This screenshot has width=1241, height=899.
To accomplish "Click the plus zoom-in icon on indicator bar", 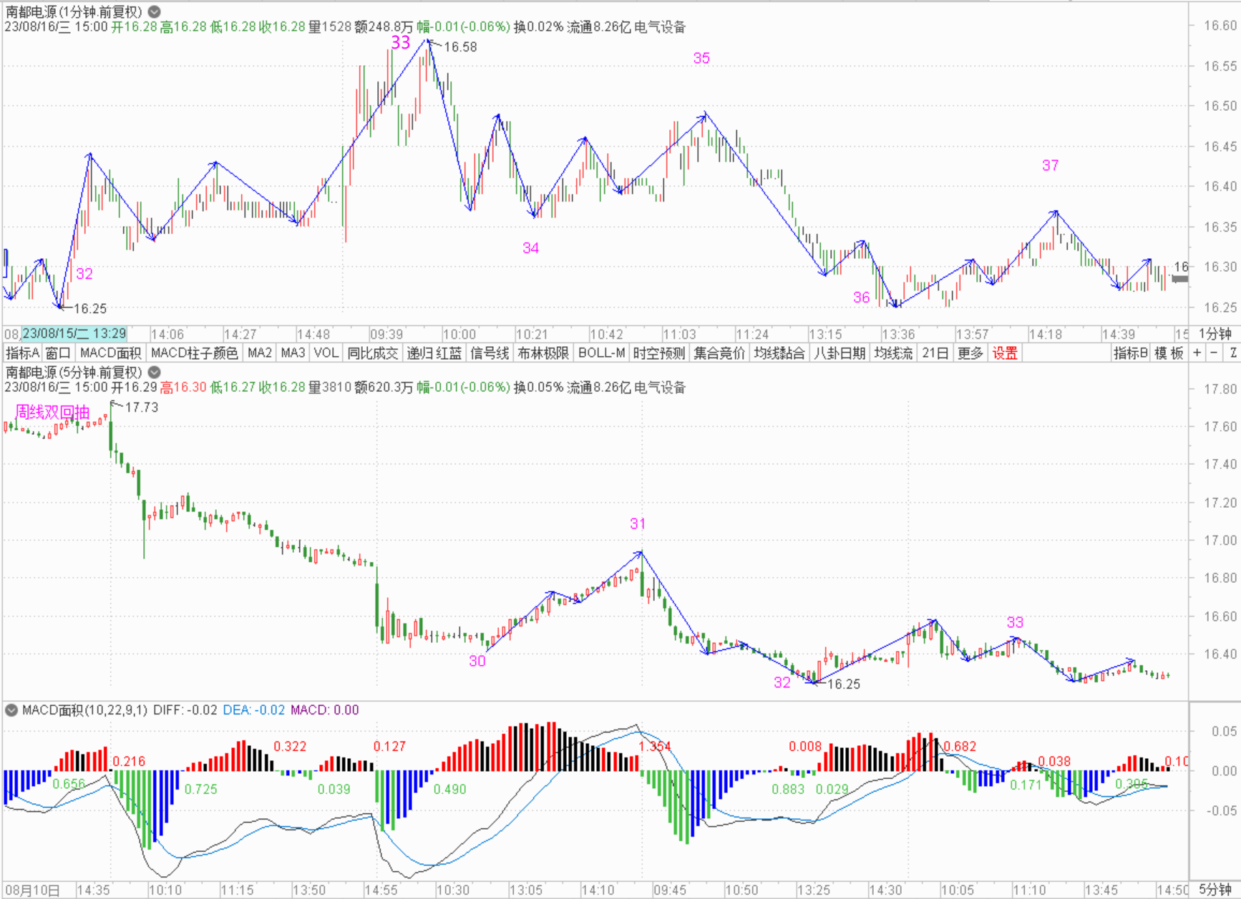I will click(x=1197, y=353).
